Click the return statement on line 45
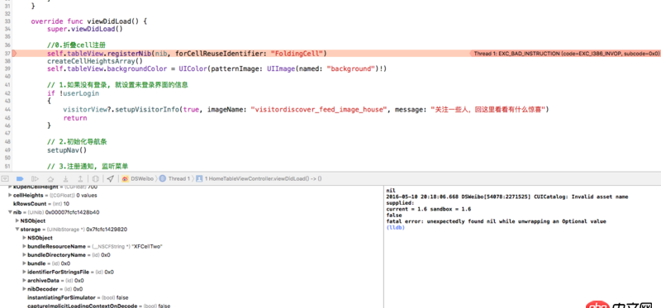Viewport: 661px width, 308px height. (75, 117)
